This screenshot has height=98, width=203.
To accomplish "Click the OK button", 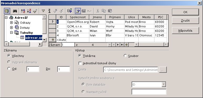I will click(x=185, y=12).
